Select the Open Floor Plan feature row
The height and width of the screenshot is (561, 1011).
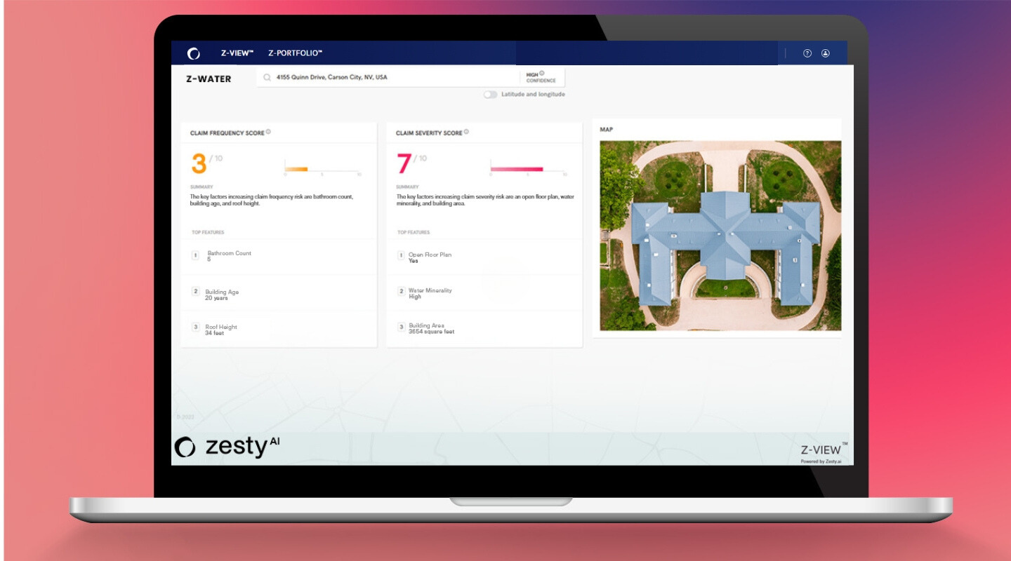point(484,257)
